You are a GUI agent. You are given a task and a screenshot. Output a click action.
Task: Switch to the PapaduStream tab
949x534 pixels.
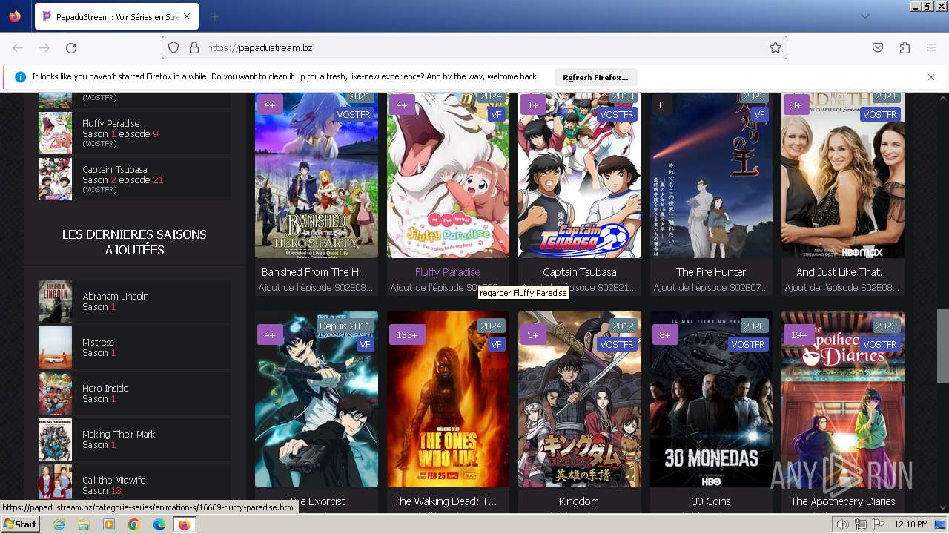click(x=116, y=16)
